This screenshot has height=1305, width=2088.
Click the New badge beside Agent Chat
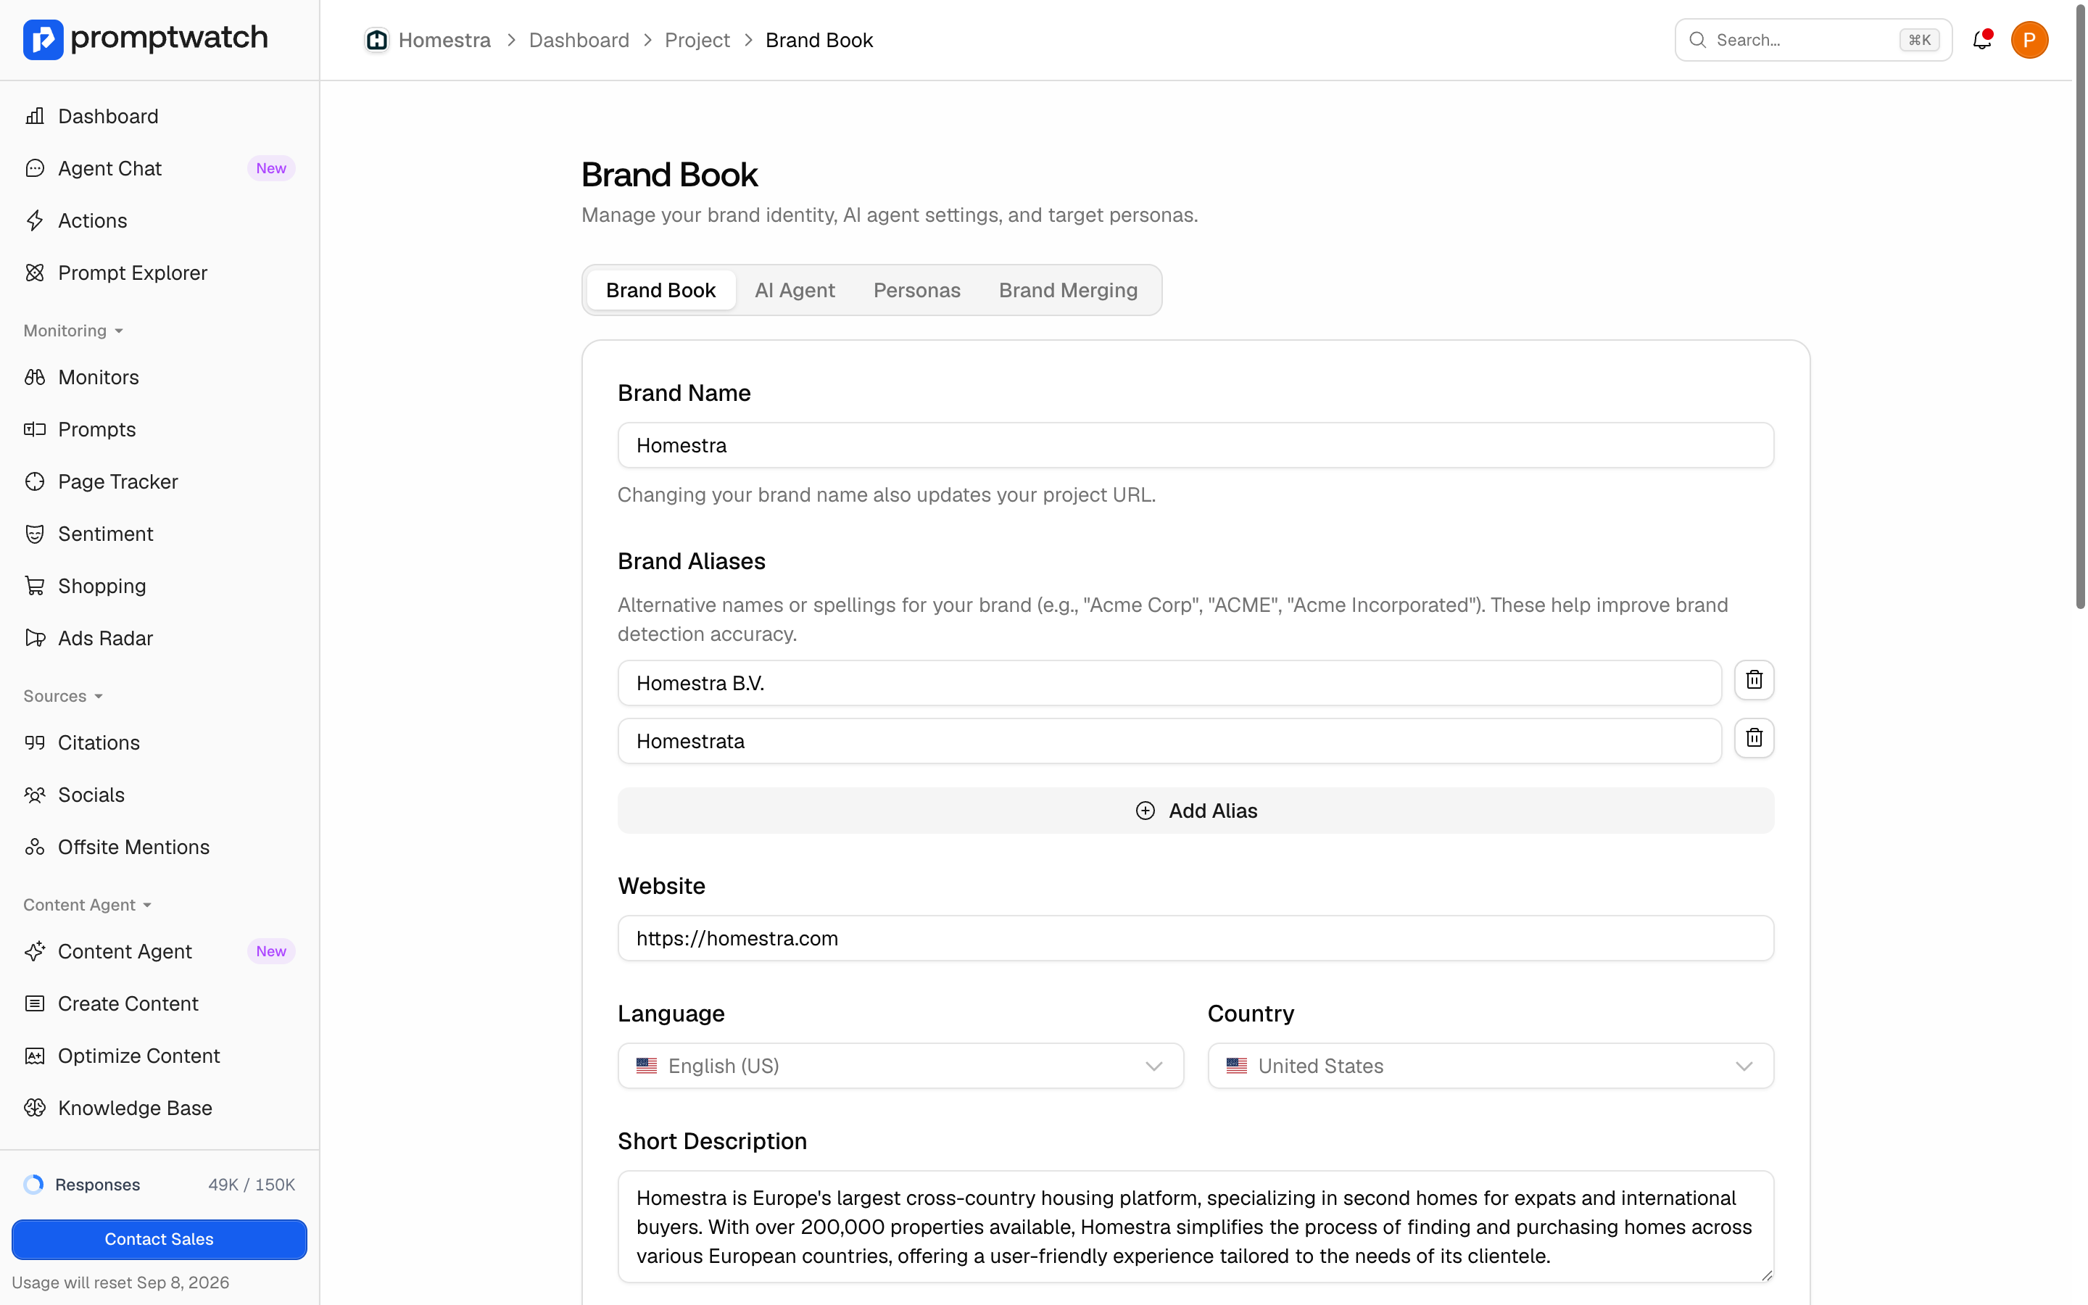[271, 168]
